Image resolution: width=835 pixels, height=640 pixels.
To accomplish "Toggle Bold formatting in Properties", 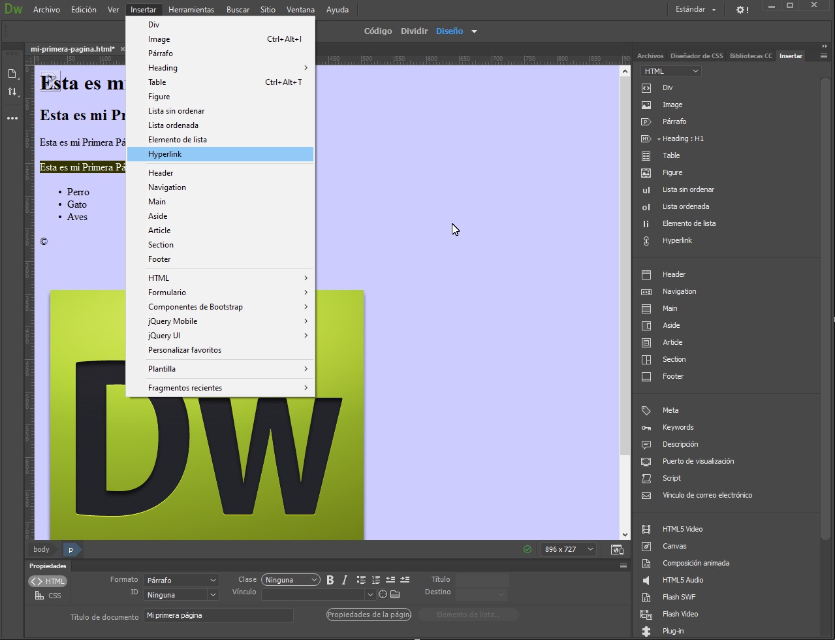I will click(330, 580).
